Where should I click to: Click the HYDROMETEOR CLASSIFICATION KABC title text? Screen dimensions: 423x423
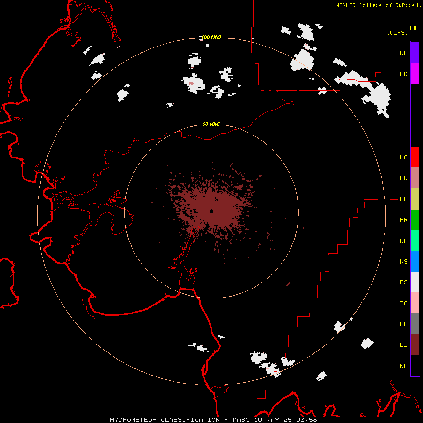tap(213, 420)
